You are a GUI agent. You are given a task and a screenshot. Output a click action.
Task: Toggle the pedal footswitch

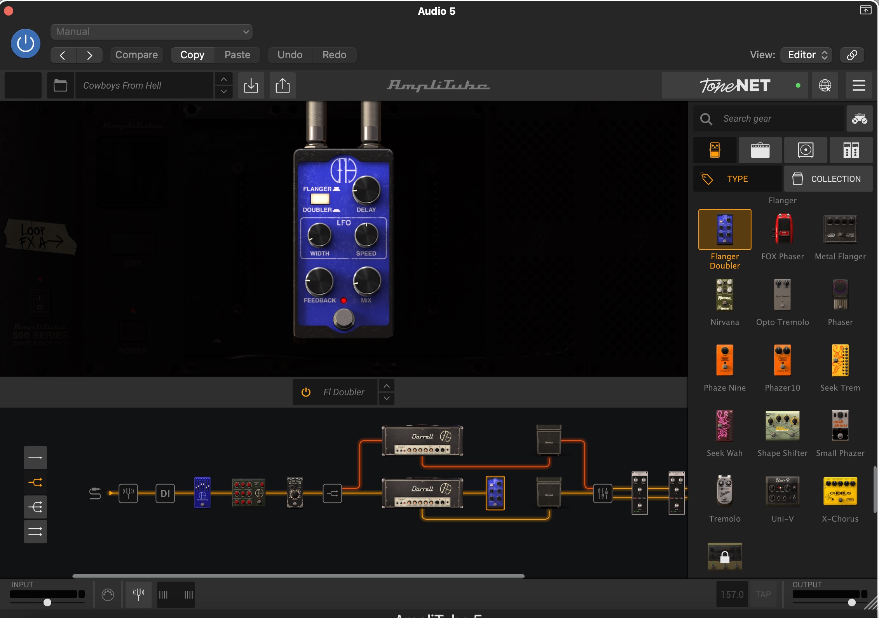coord(344,319)
